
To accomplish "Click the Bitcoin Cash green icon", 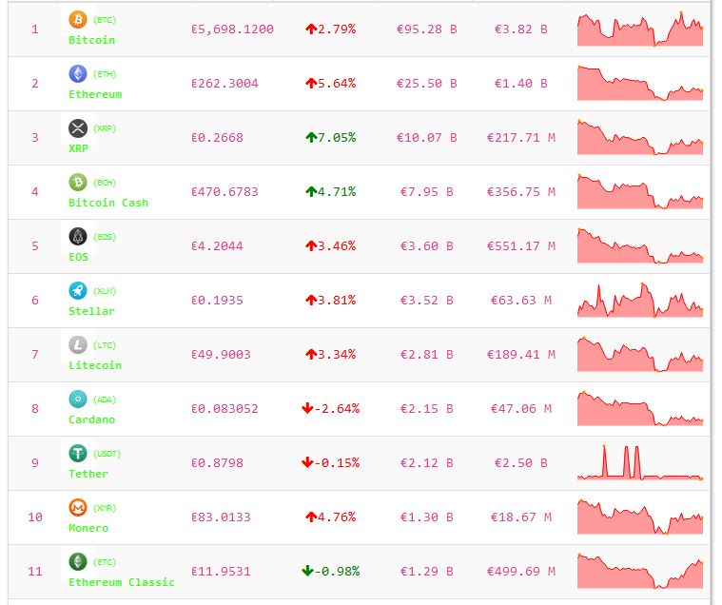I will (x=78, y=182).
